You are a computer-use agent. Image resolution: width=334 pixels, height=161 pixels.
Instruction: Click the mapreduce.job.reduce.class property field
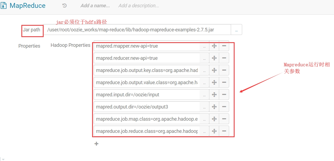147,131
